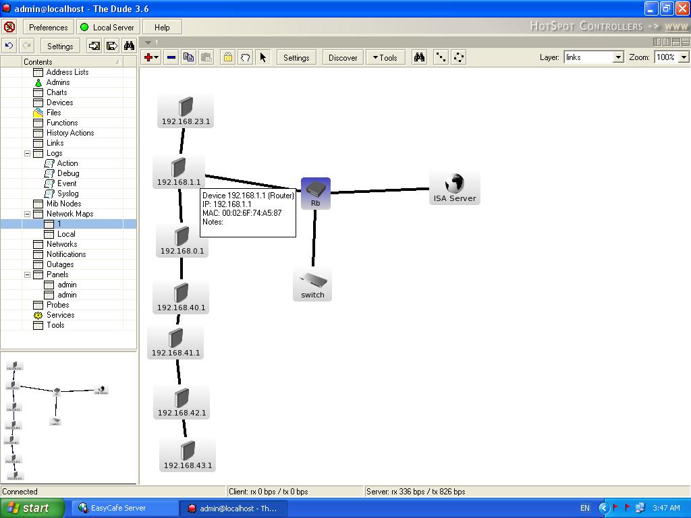The image size is (691, 518).
Task: Click the redo arrow in left toolbar
Action: pos(27,46)
